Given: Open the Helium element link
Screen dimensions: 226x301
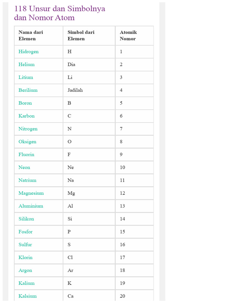Looking at the screenshot, I should point(26,64).
